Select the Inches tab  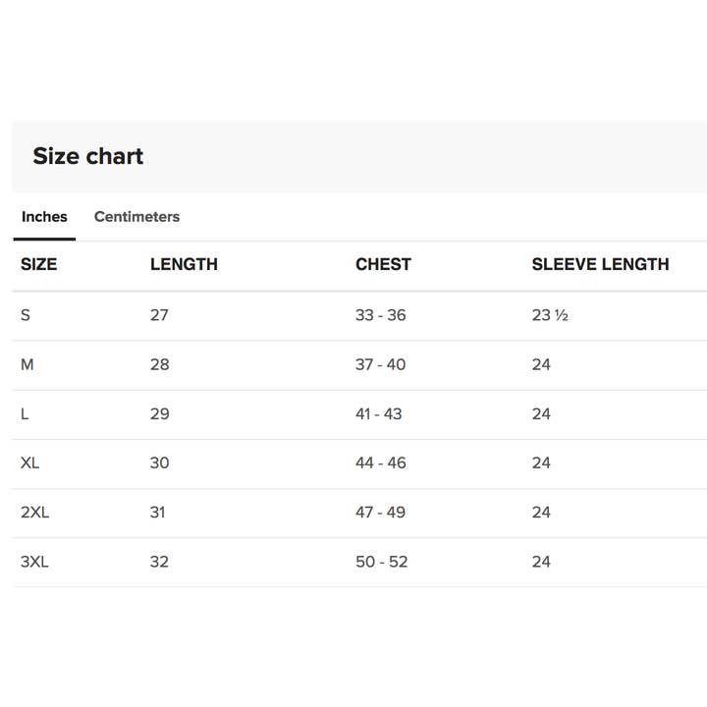coord(44,217)
